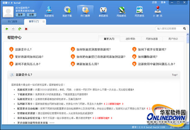190x130 pixels.
Task: Click the question icon beside 逗游是什么 heading
Action: tap(12, 75)
